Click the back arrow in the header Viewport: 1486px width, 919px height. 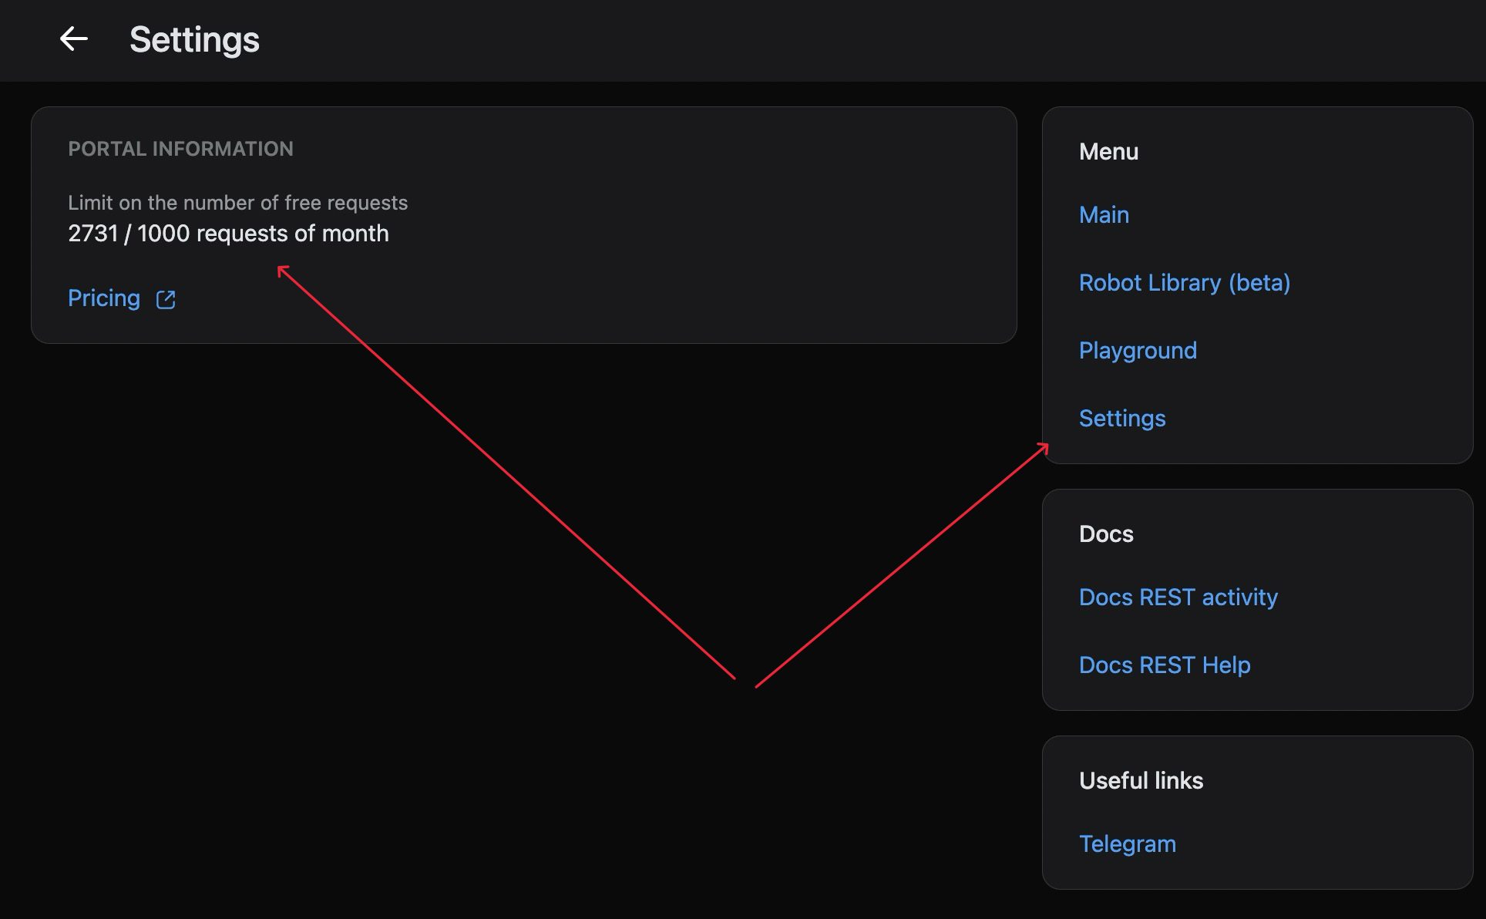click(x=74, y=39)
